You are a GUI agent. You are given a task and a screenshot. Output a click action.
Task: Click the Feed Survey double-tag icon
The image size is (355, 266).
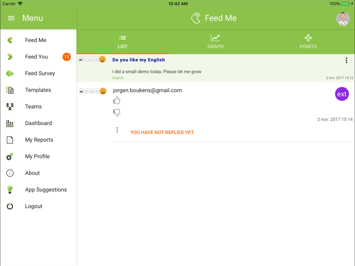point(10,73)
